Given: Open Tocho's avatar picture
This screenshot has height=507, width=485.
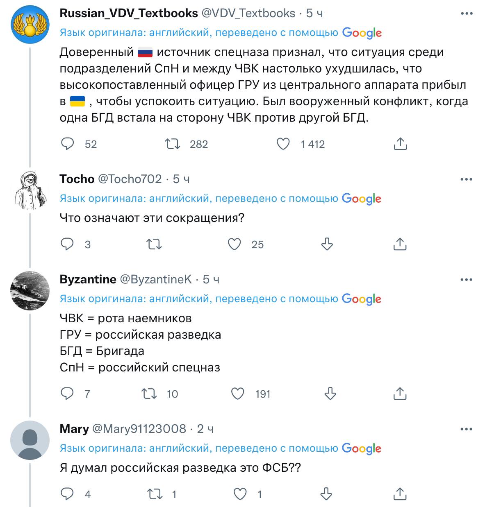Looking at the screenshot, I should coord(30,190).
